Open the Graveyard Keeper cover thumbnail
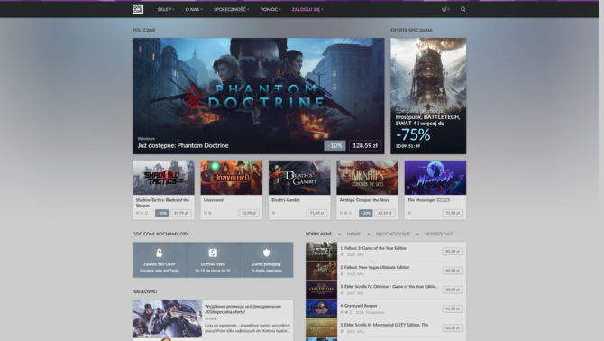The height and width of the screenshot is (341, 604). pos(321,309)
